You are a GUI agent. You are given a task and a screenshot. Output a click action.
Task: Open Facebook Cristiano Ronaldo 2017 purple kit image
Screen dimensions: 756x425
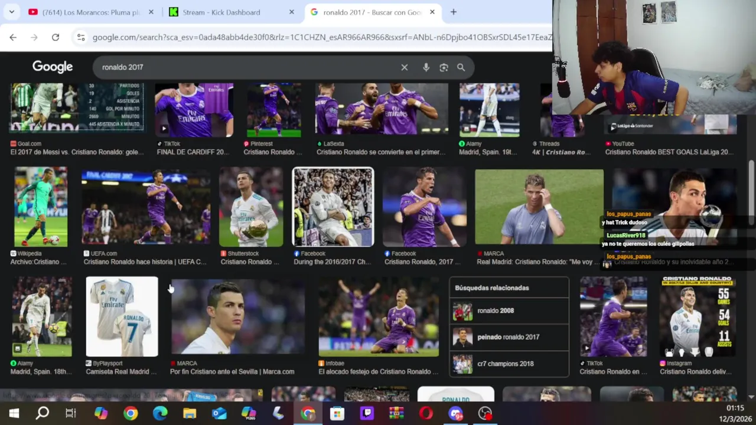[424, 207]
